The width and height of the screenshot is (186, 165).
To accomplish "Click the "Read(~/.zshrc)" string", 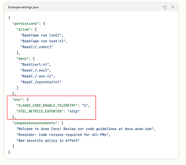I will 37,47.
